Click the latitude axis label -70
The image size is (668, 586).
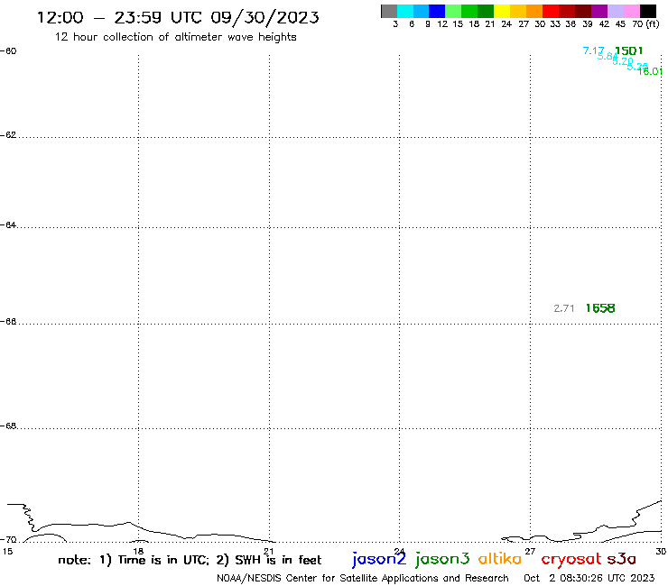point(8,540)
